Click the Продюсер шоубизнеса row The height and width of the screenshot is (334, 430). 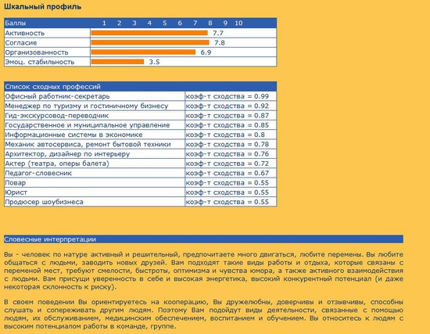tap(141, 202)
